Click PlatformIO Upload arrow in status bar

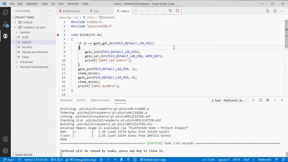[x=115, y=160]
